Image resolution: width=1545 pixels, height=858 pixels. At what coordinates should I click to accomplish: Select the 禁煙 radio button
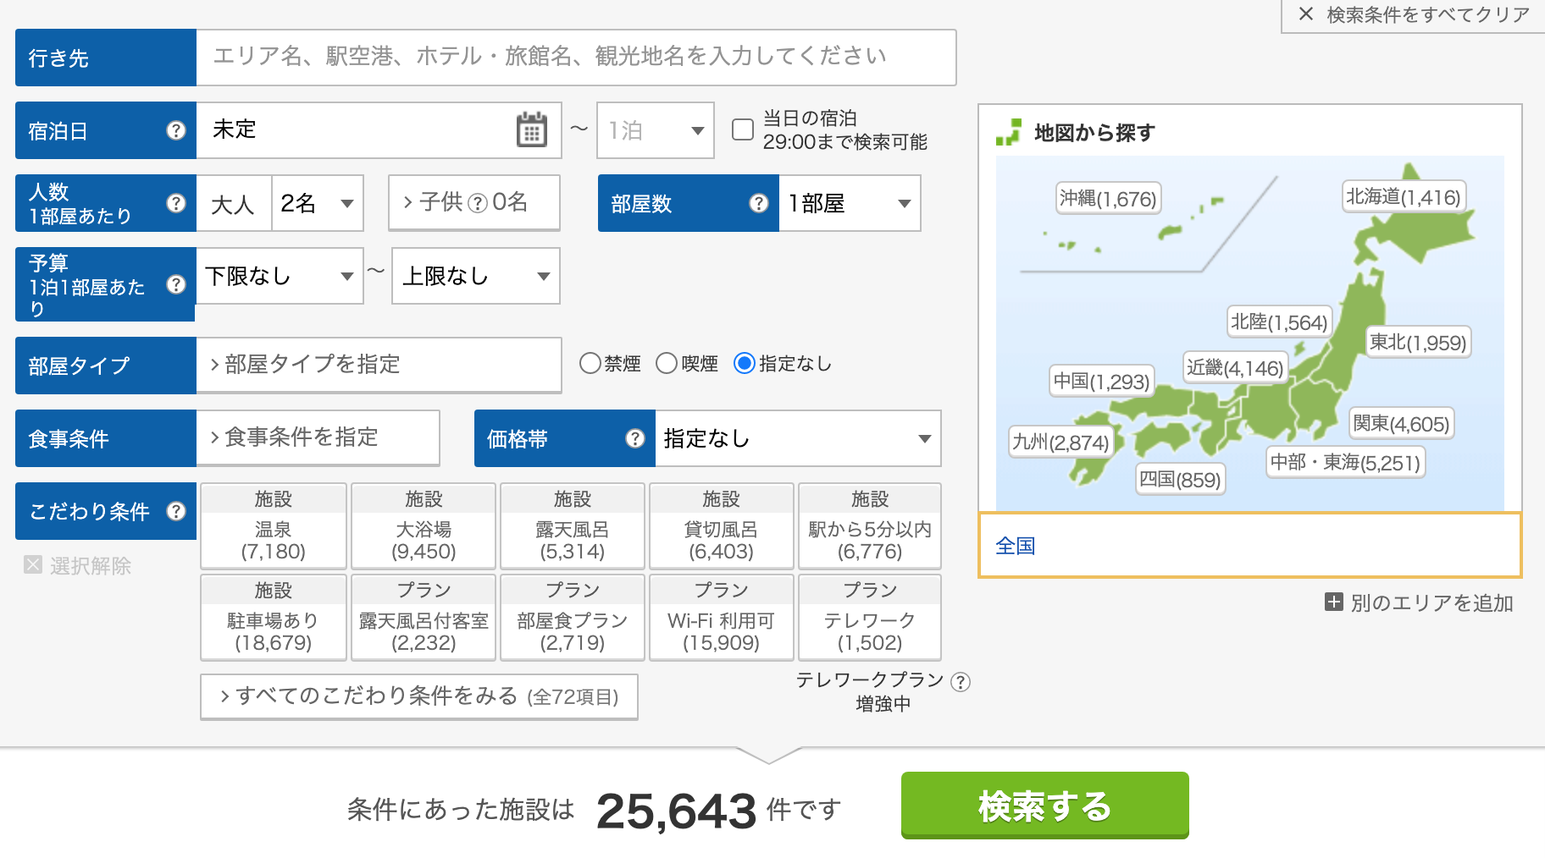(590, 363)
